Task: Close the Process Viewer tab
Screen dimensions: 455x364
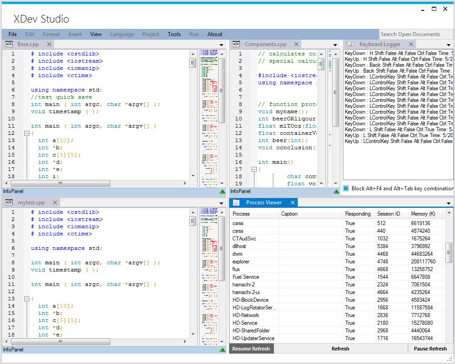Action: 292,203
